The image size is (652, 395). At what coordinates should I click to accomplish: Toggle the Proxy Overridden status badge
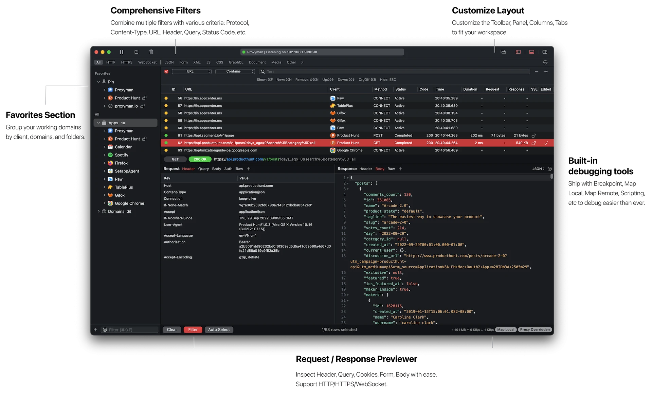pyautogui.click(x=535, y=330)
